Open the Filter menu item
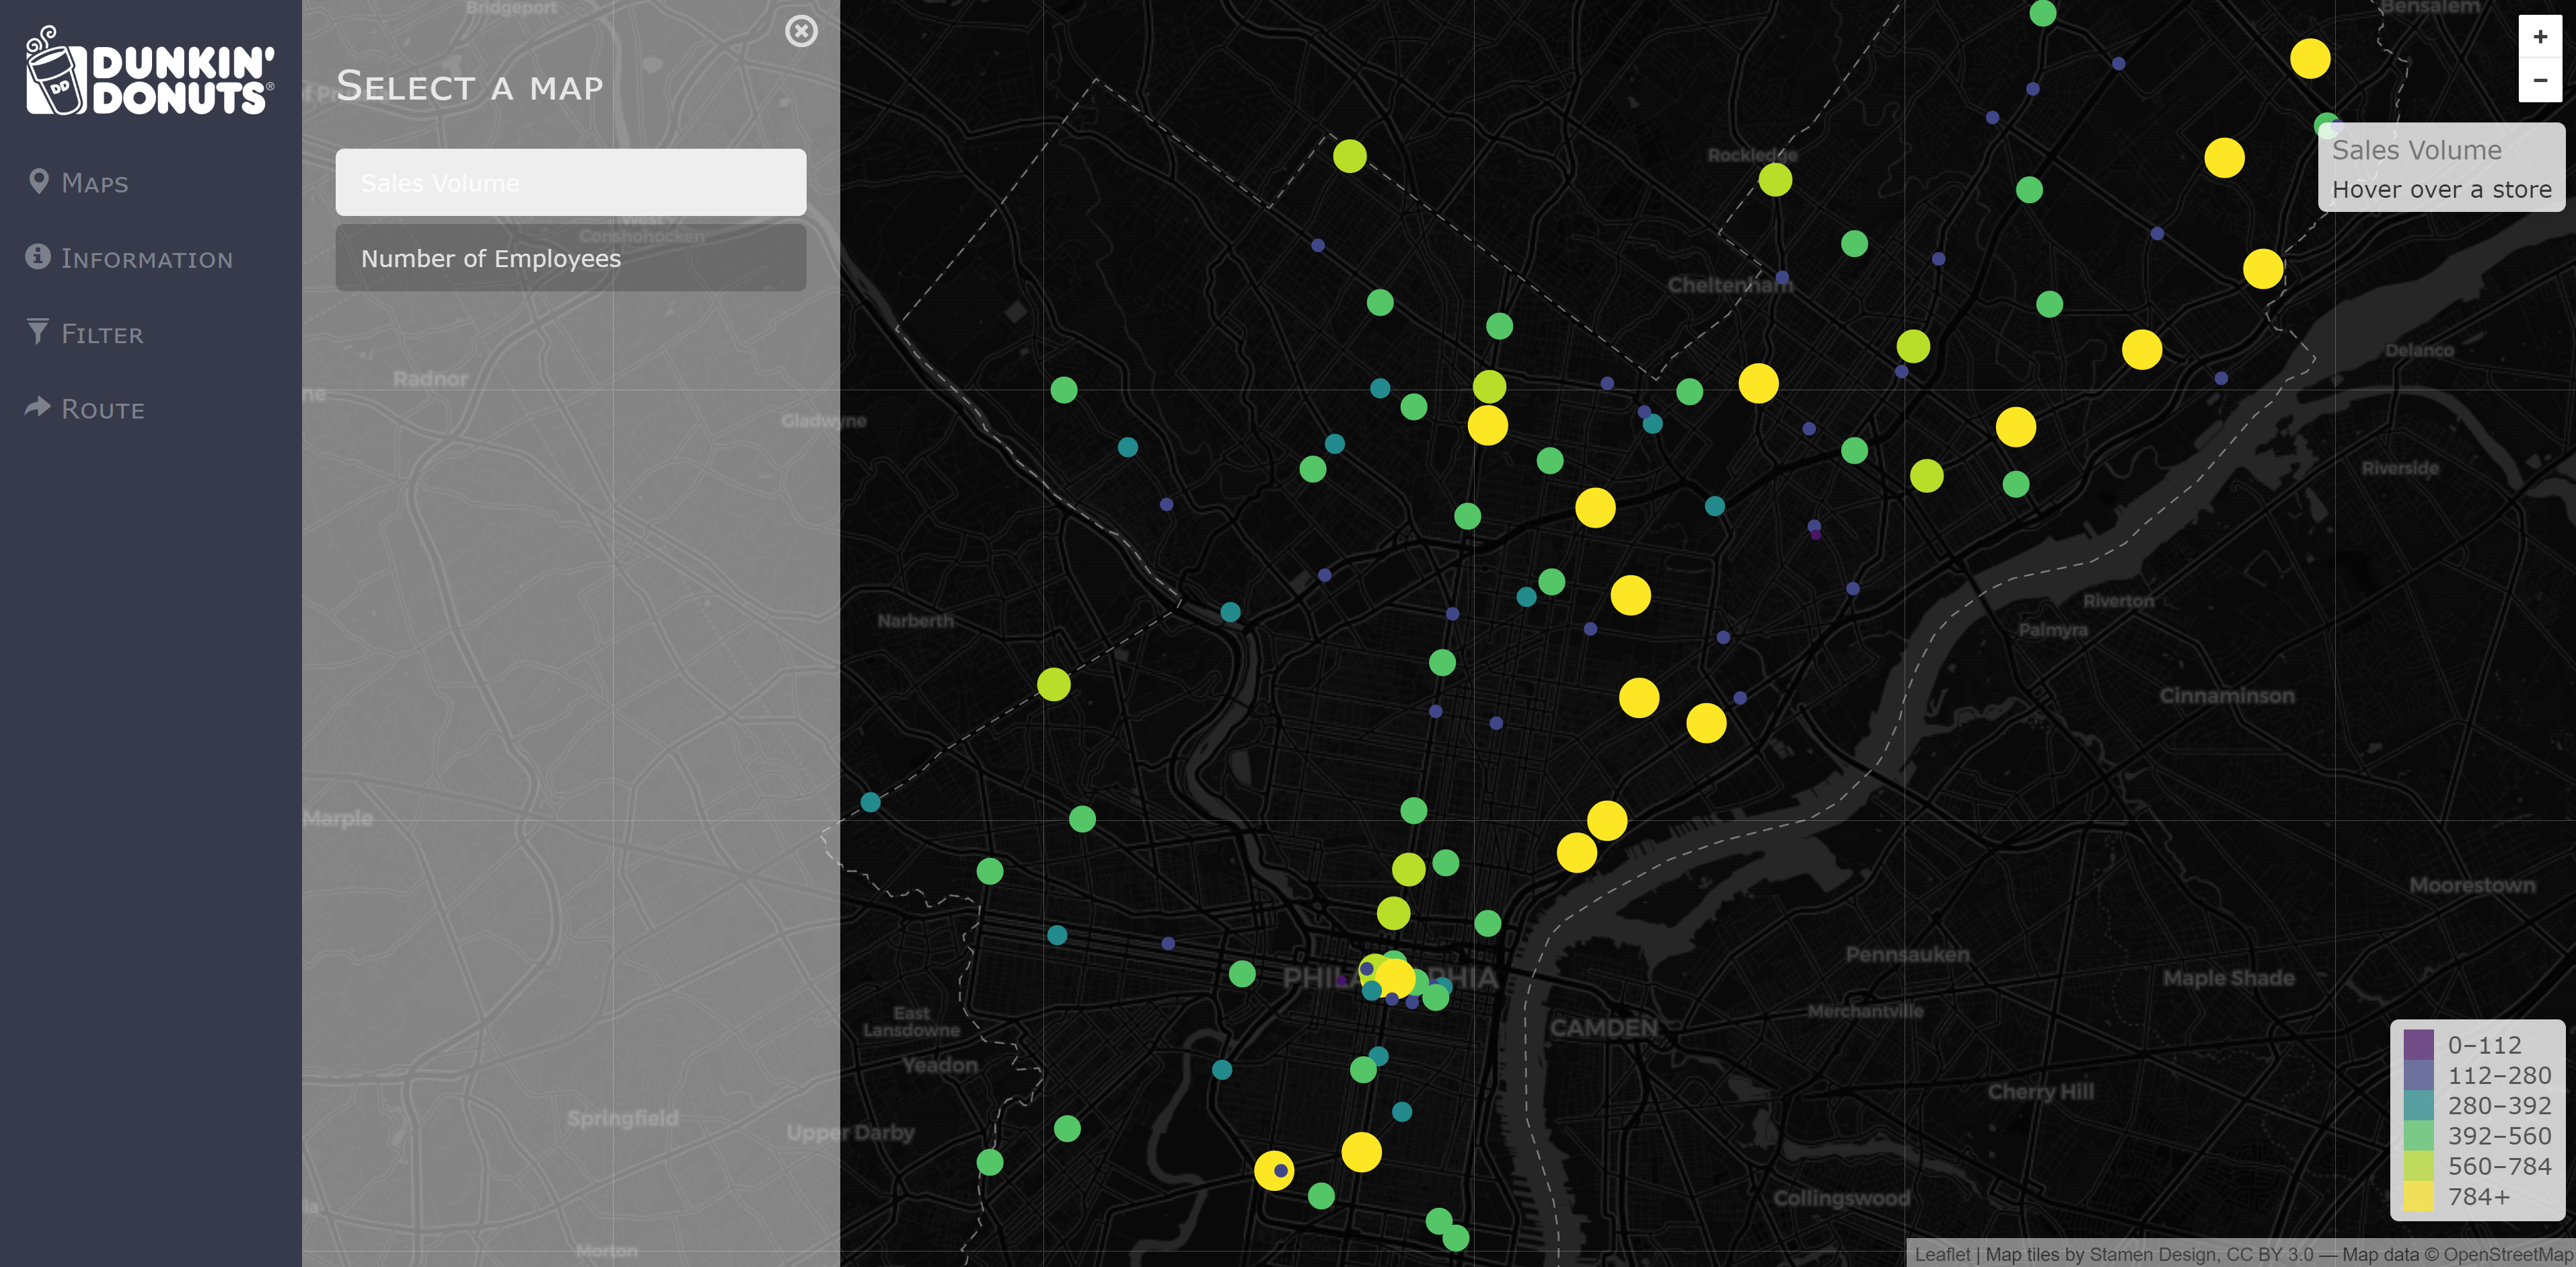 pyautogui.click(x=102, y=334)
